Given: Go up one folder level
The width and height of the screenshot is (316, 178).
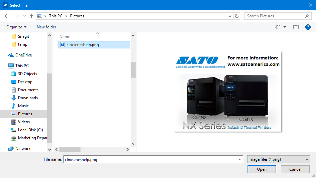Looking at the screenshot, I should (x=31, y=16).
